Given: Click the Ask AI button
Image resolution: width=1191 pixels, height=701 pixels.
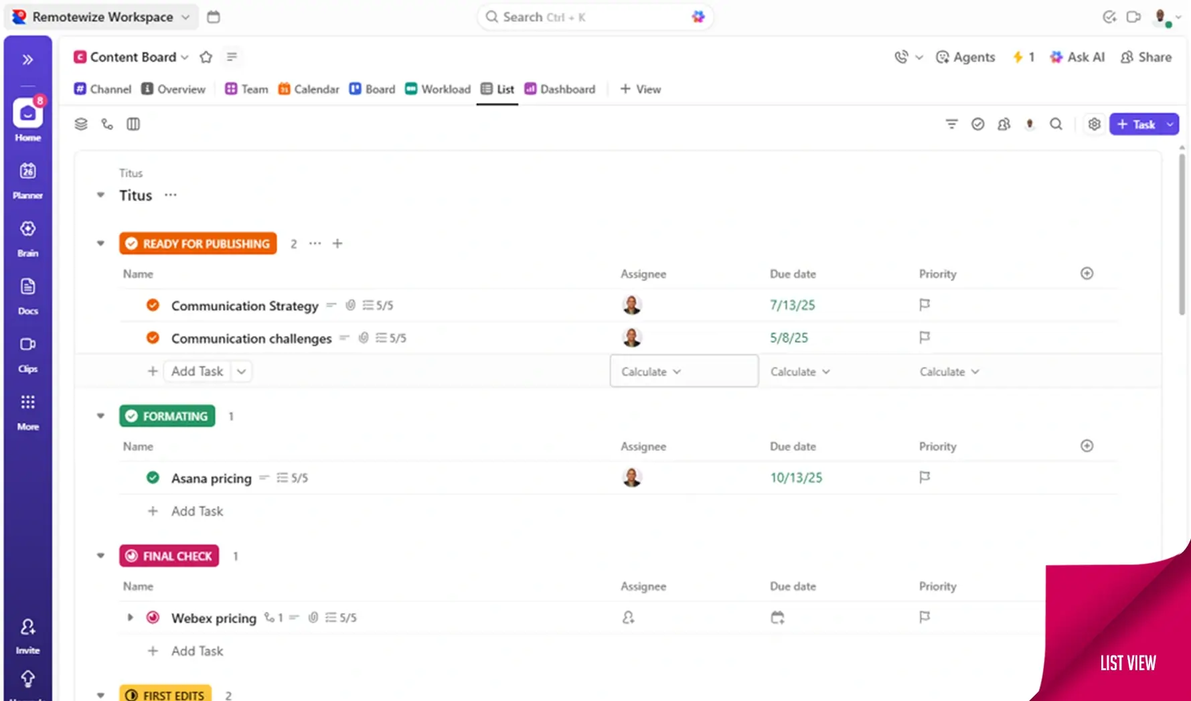Looking at the screenshot, I should click(x=1077, y=58).
